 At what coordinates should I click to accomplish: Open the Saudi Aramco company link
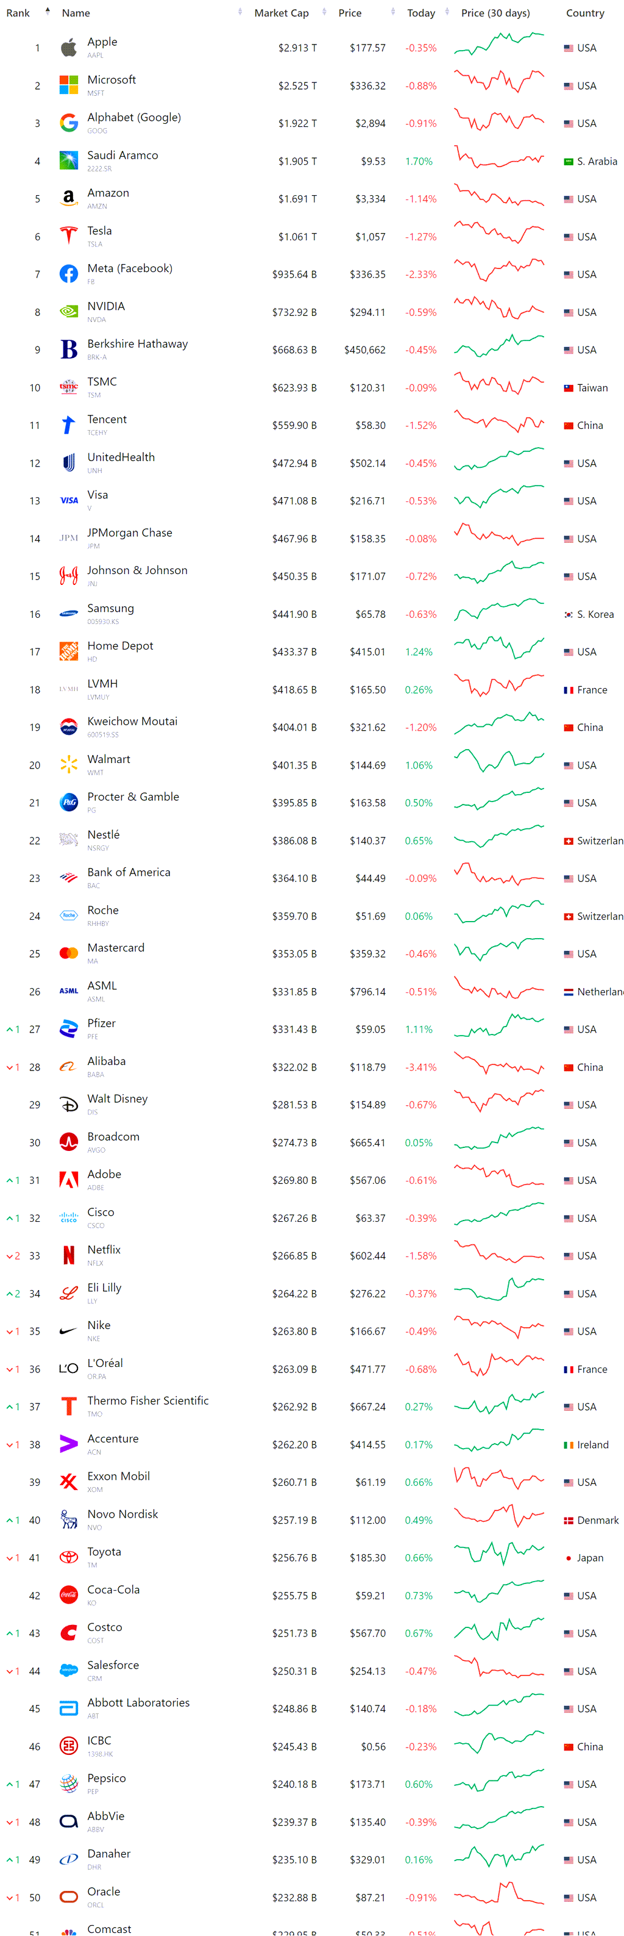click(122, 156)
